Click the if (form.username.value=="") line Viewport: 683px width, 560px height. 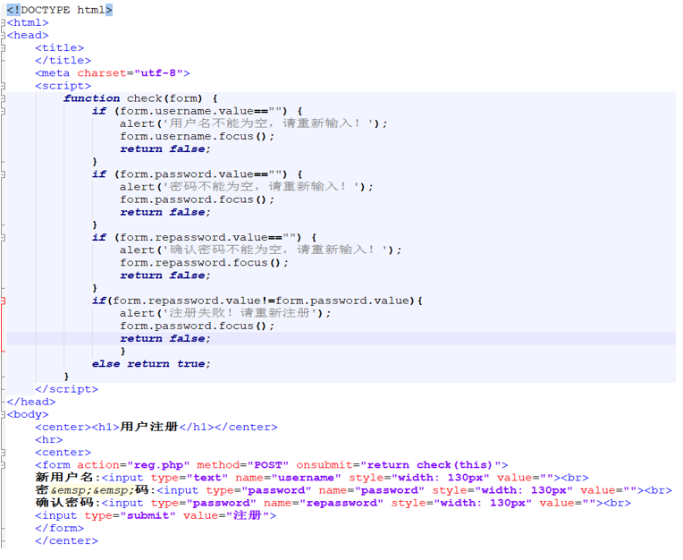click(197, 111)
